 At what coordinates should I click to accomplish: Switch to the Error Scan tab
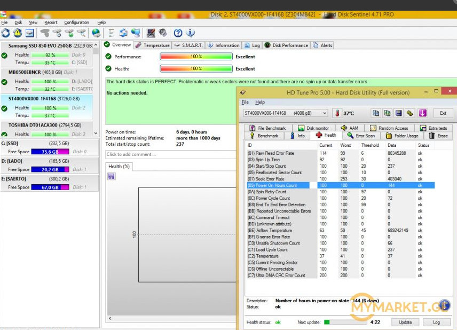pyautogui.click(x=362, y=136)
